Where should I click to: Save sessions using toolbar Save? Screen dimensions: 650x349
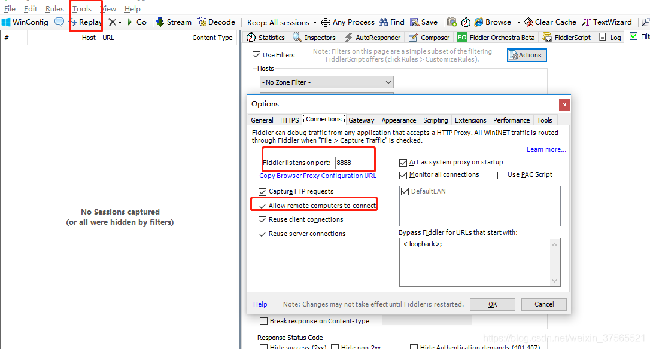[x=424, y=22]
